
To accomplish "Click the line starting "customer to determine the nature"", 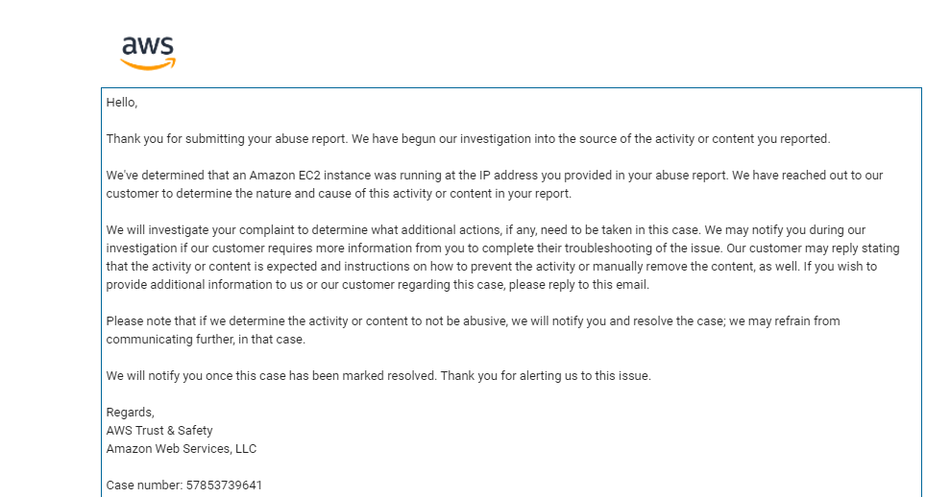I will point(339,194).
